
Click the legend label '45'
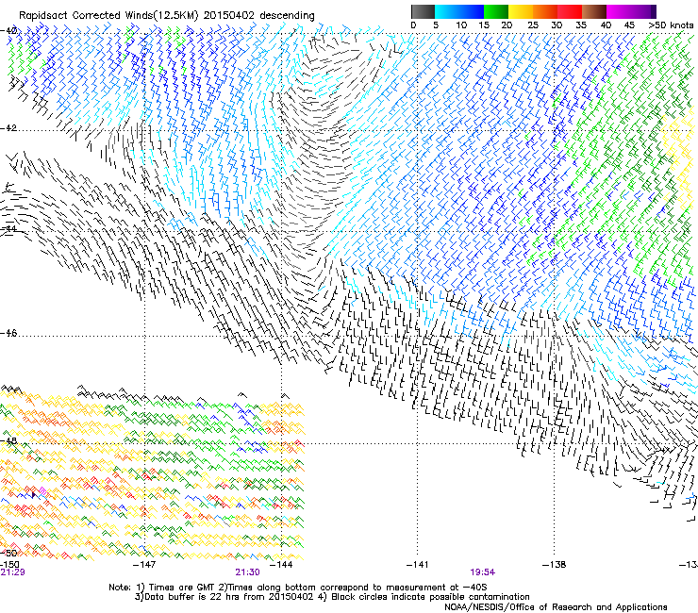click(629, 25)
